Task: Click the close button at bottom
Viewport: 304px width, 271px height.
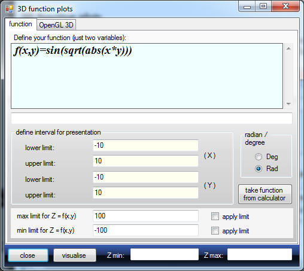Action: coord(28,255)
